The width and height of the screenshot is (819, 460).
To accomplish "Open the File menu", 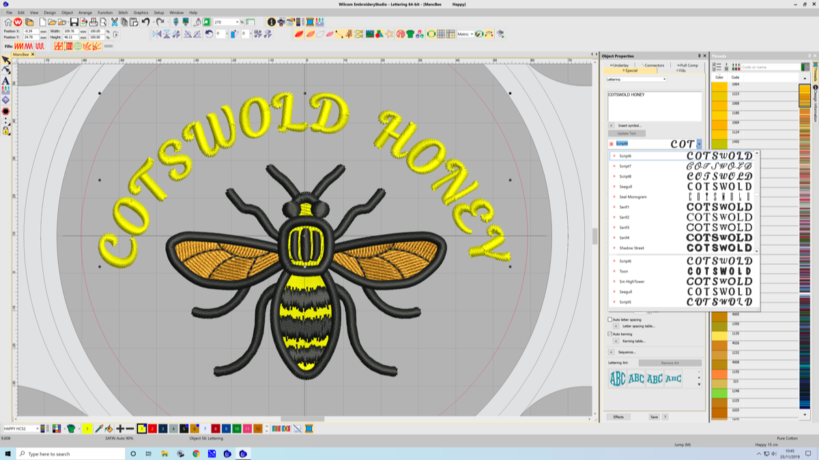I will (10, 12).
